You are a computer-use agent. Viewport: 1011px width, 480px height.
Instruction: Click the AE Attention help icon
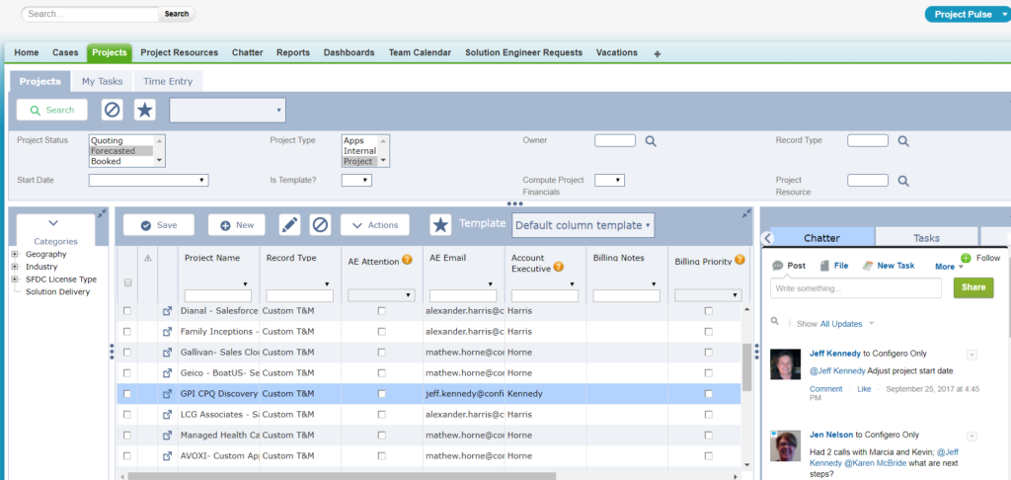(407, 260)
